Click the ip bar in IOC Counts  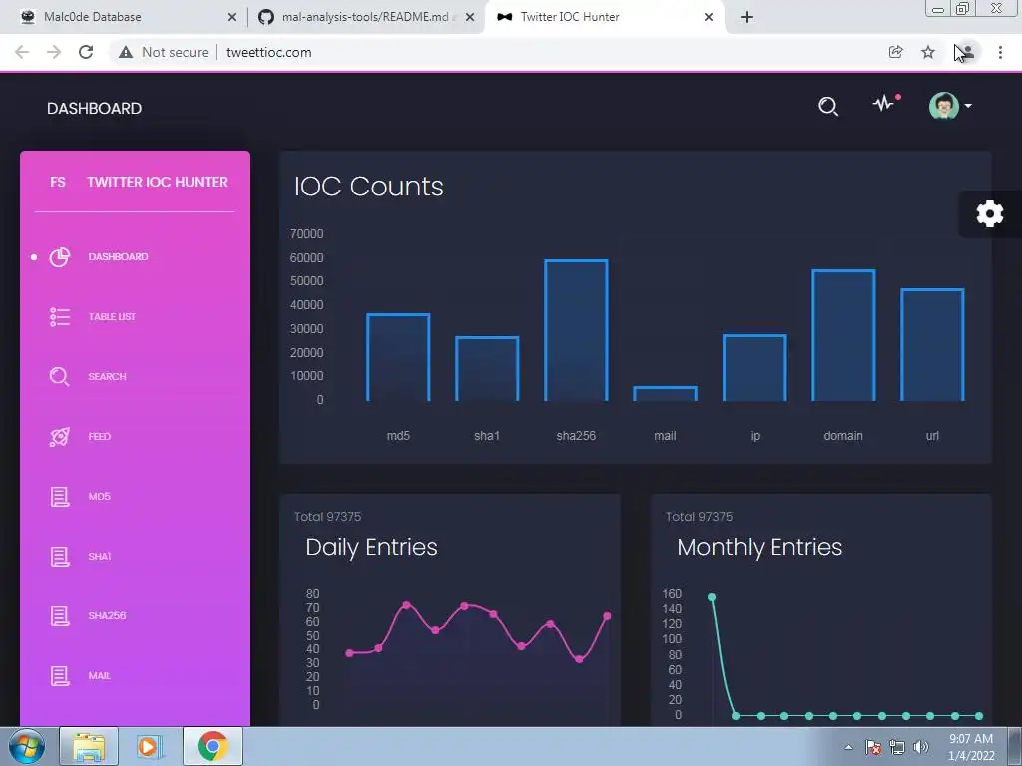click(x=755, y=367)
